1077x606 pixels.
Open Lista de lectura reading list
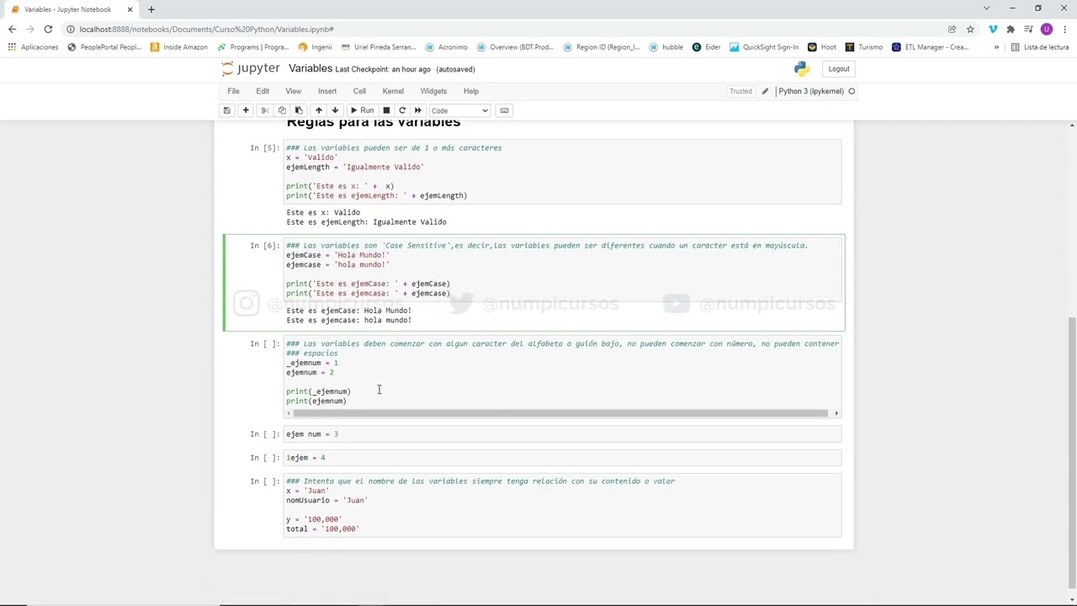click(1040, 47)
